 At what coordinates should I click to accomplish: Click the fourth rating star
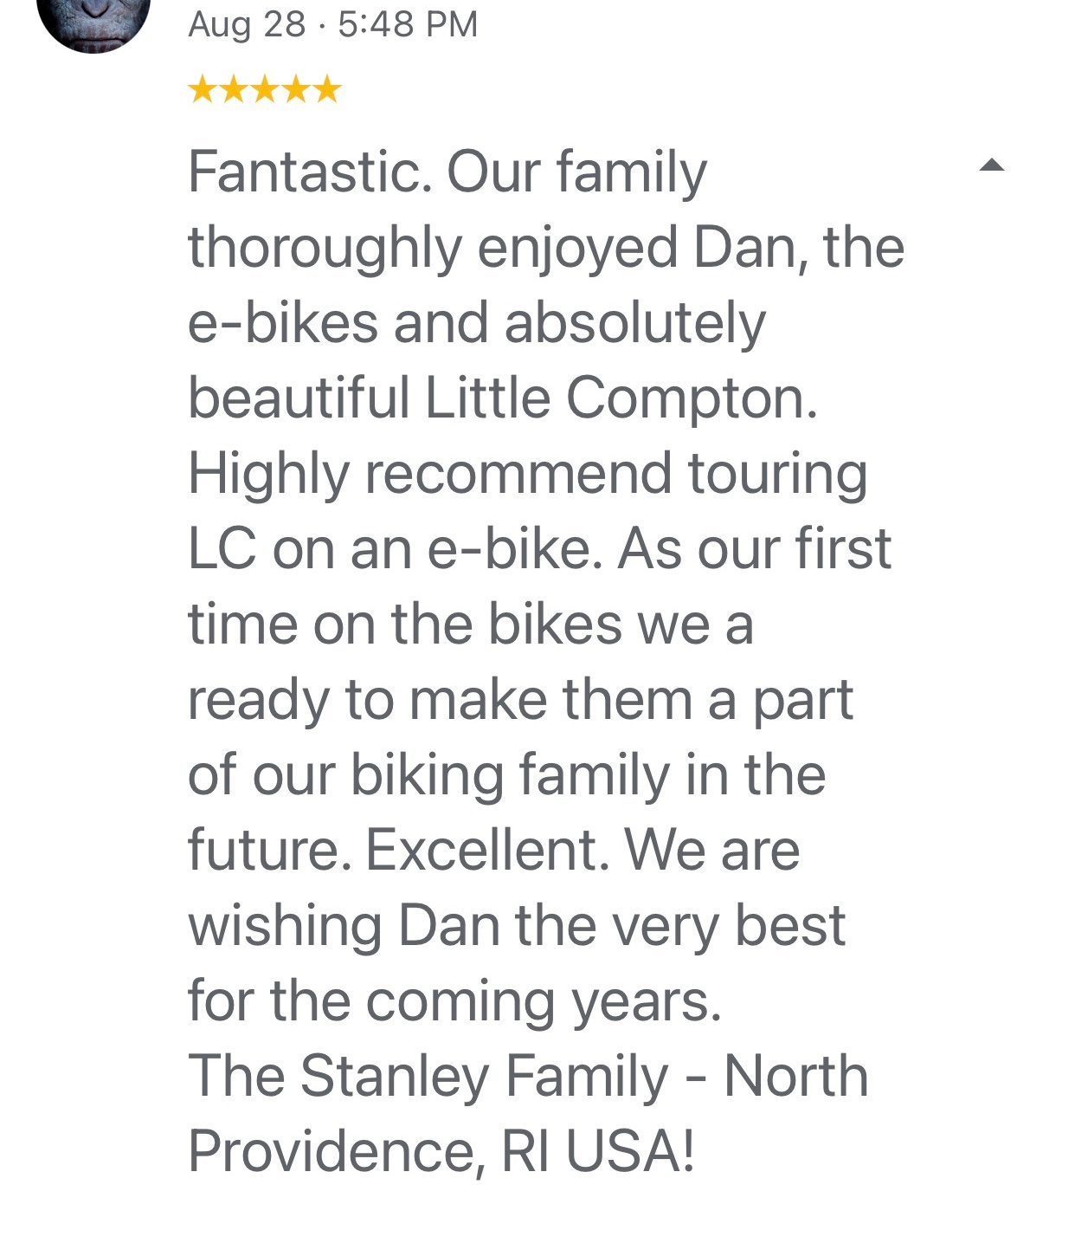click(296, 89)
